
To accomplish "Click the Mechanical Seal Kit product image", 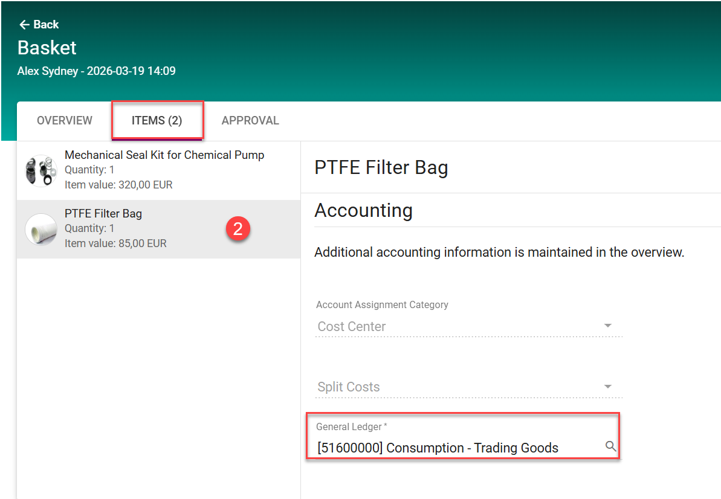I will pos(40,170).
